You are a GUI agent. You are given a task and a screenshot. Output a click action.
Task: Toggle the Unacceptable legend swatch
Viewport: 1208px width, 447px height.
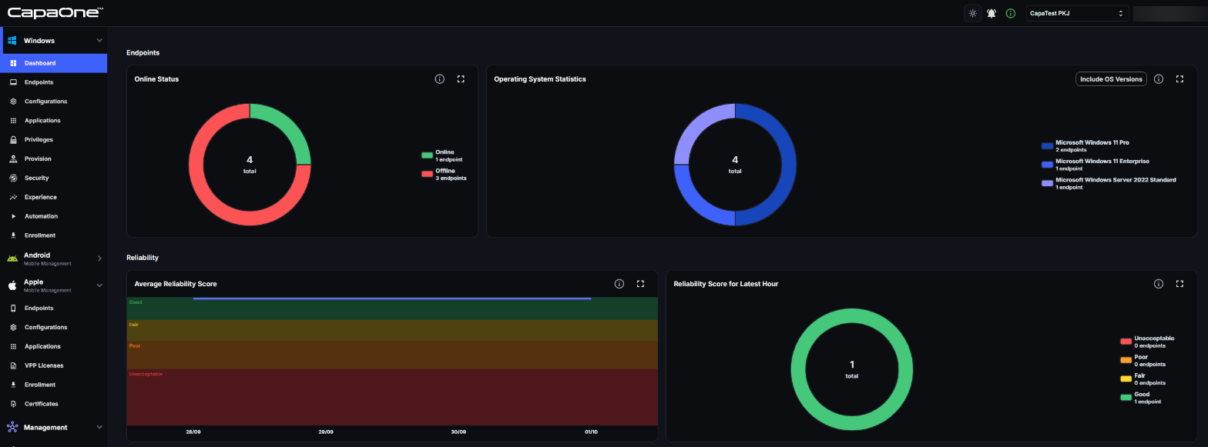1126,341
